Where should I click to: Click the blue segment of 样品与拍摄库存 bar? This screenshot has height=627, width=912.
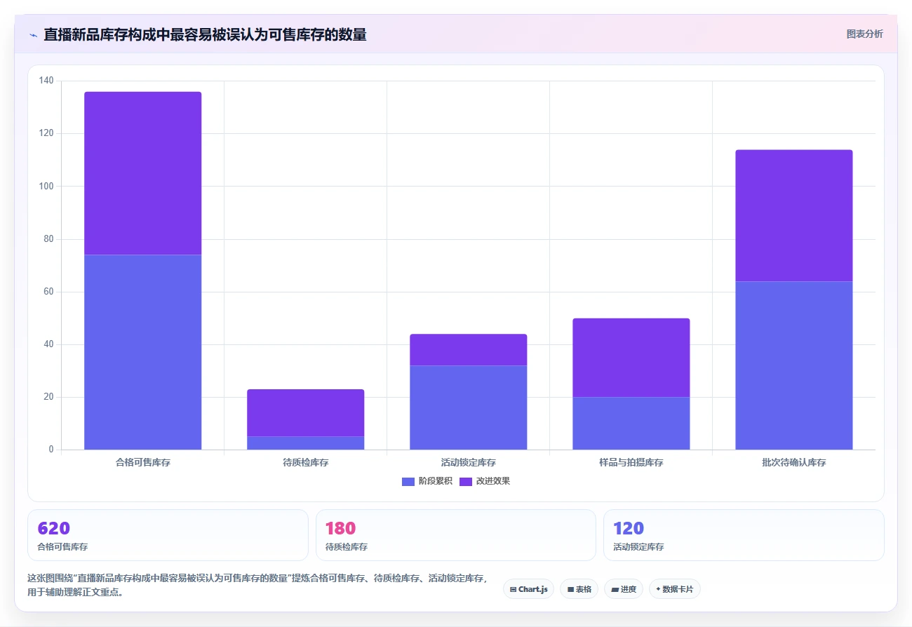tap(631, 424)
